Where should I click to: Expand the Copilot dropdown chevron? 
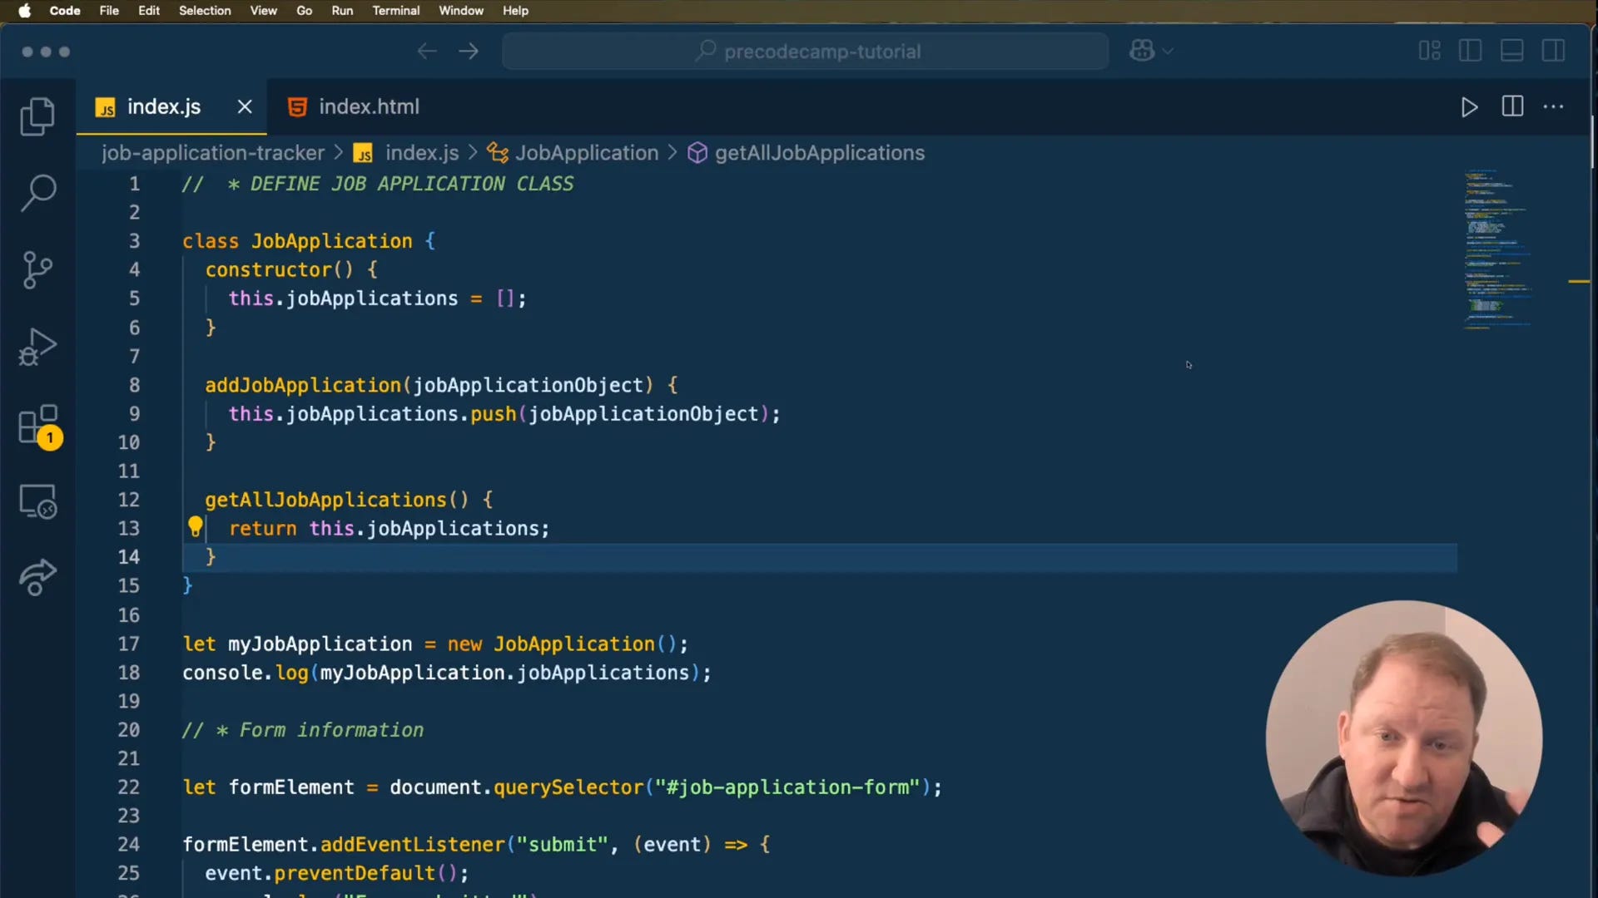(x=1168, y=52)
